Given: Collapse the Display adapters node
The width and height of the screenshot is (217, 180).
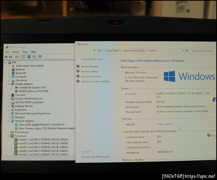Looking at the screenshot, I should (9, 84).
